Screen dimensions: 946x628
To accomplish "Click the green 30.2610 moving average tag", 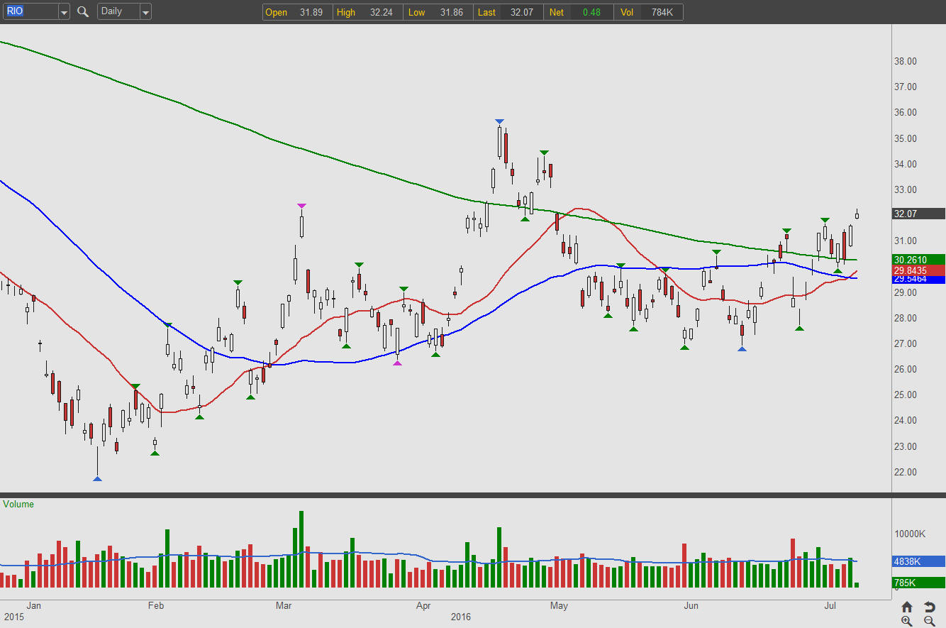I will tap(918, 260).
